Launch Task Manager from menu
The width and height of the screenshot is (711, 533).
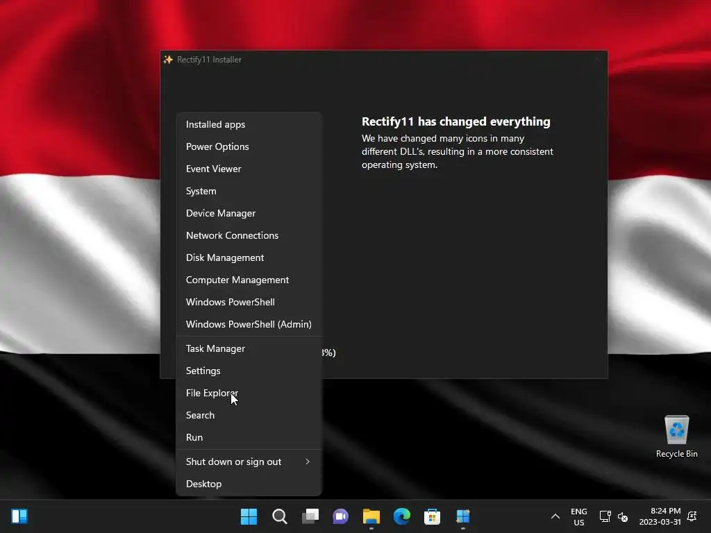pos(249,348)
